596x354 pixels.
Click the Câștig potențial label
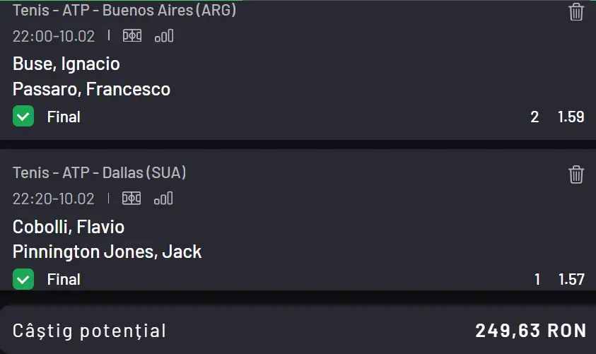pyautogui.click(x=90, y=330)
